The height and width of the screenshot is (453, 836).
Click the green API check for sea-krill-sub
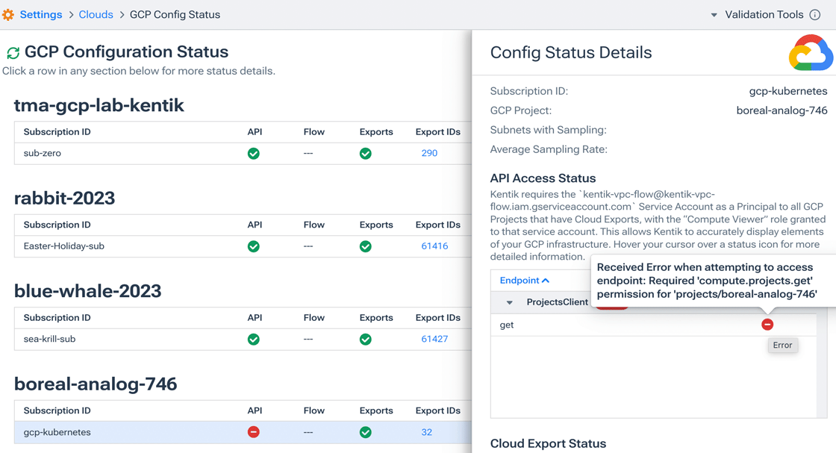253,339
